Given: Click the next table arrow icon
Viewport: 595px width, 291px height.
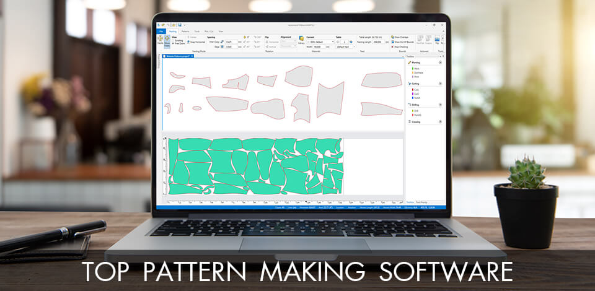Looking at the screenshot, I should click(x=351, y=41).
